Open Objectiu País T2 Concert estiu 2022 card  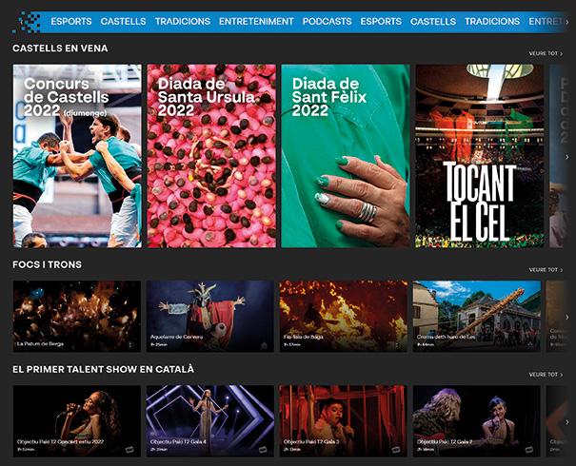pyautogui.click(x=77, y=421)
